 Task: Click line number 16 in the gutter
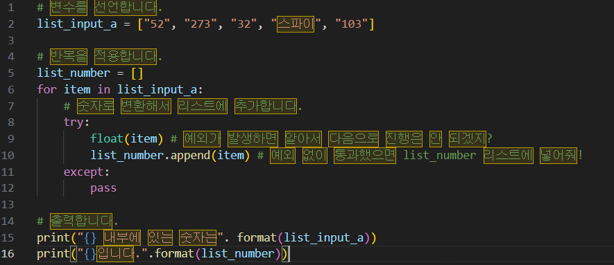pos(8,254)
